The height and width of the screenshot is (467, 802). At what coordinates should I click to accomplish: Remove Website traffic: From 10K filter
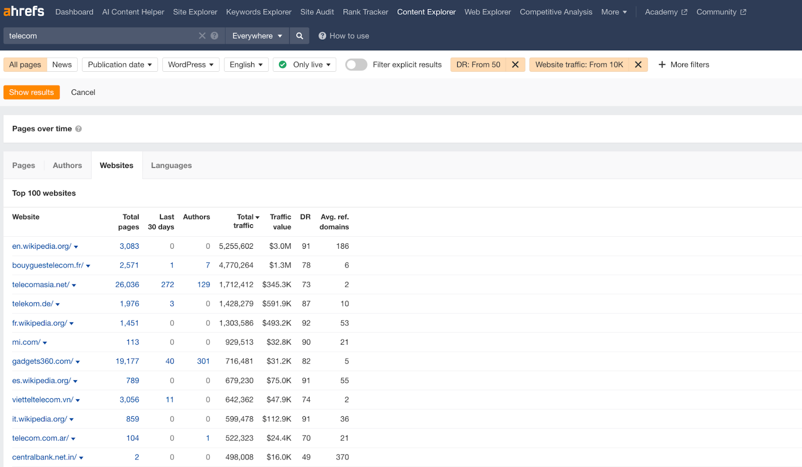point(638,65)
